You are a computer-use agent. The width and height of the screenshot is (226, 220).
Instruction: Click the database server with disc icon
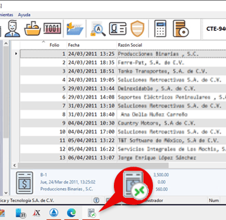(180, 29)
